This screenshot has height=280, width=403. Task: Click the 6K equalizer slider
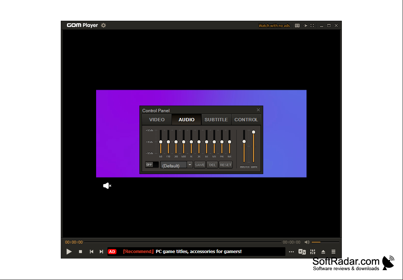(206, 142)
